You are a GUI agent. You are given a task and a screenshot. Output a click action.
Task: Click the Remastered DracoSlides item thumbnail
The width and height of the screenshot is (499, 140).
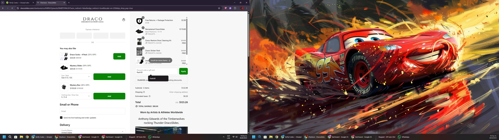[x=139, y=32]
